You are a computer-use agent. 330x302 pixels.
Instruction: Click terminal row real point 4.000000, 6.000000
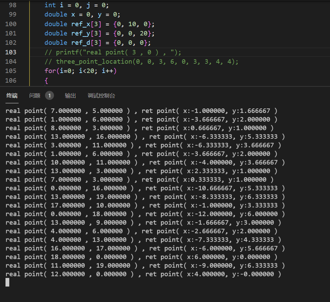point(141,231)
